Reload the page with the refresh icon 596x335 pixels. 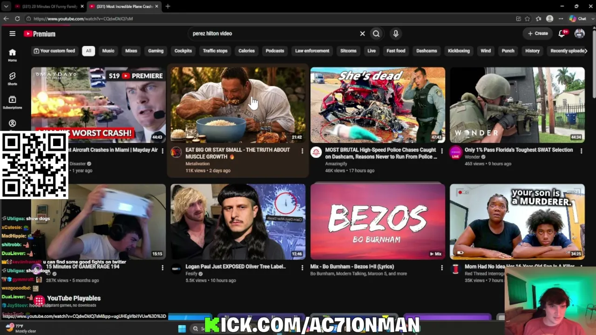tap(17, 19)
